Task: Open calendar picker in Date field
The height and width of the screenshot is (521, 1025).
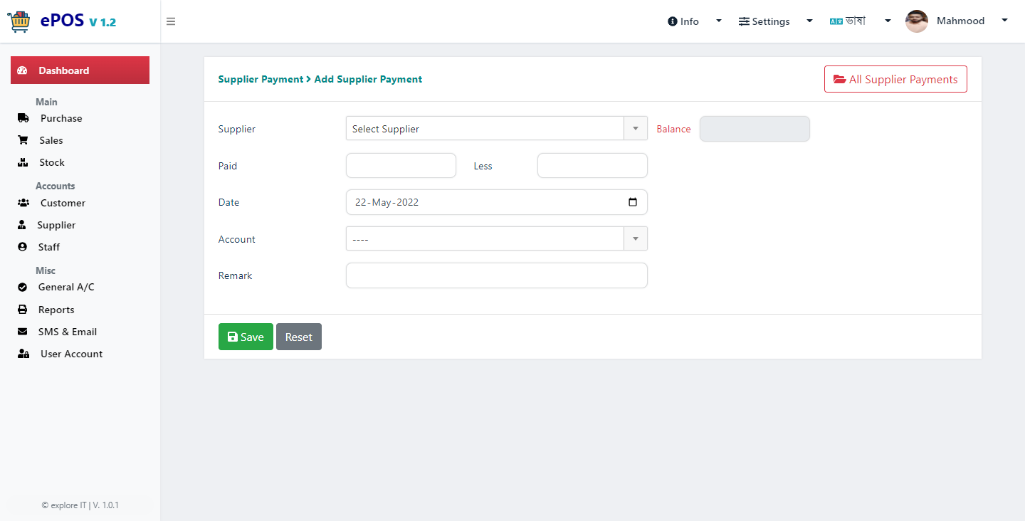Action: tap(633, 202)
